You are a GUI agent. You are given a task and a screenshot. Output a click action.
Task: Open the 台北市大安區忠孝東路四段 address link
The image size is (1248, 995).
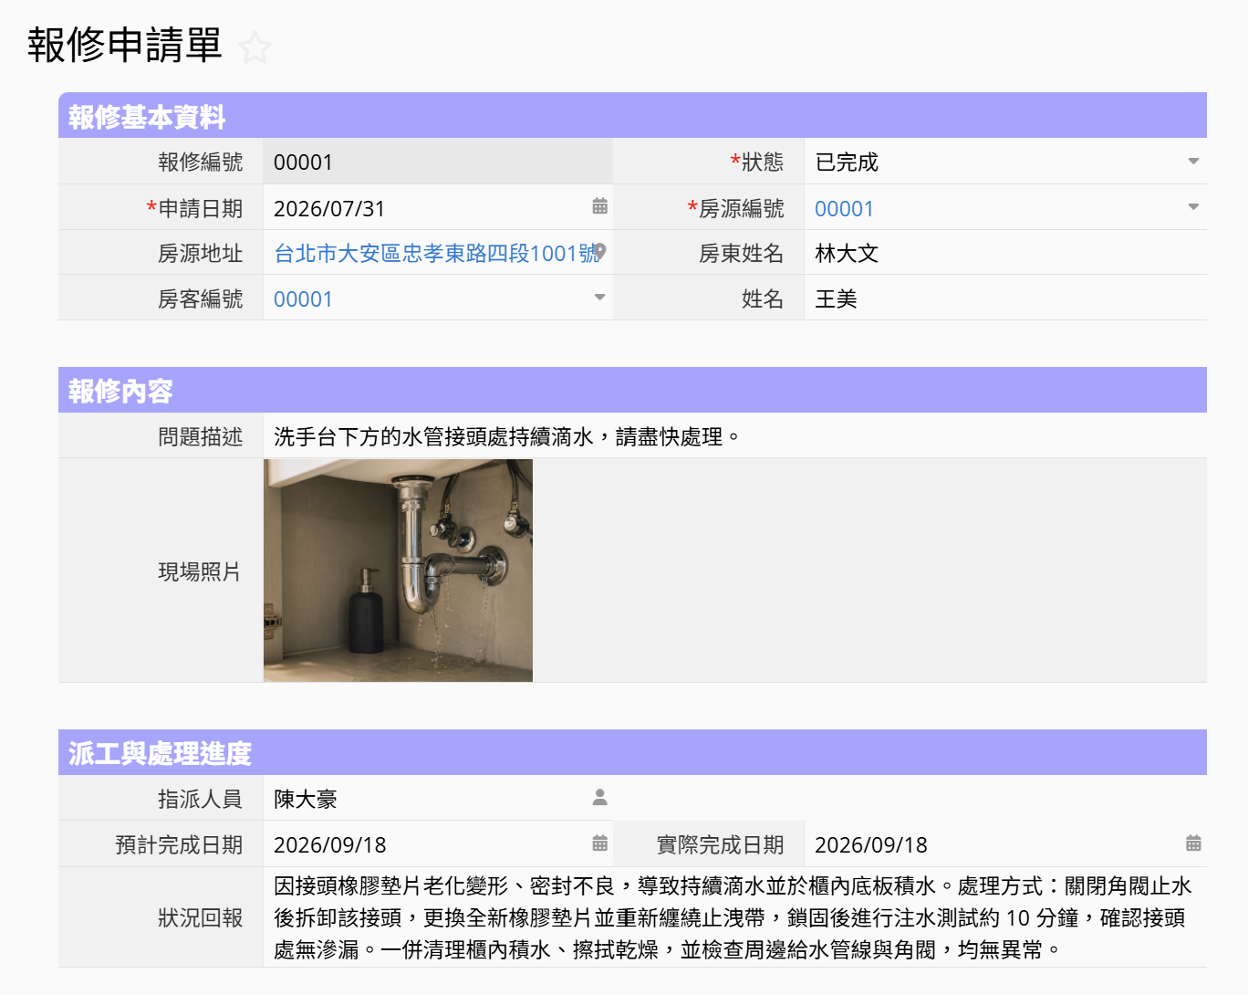pyautogui.click(x=437, y=254)
